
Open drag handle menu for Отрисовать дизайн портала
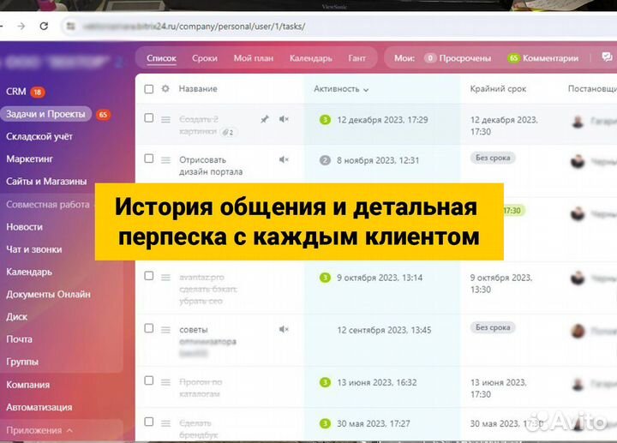pos(165,159)
